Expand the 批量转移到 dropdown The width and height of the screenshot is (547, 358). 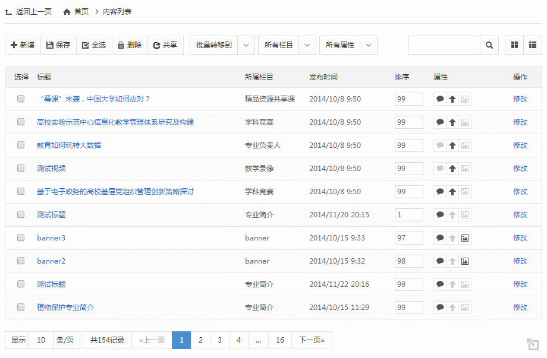247,45
